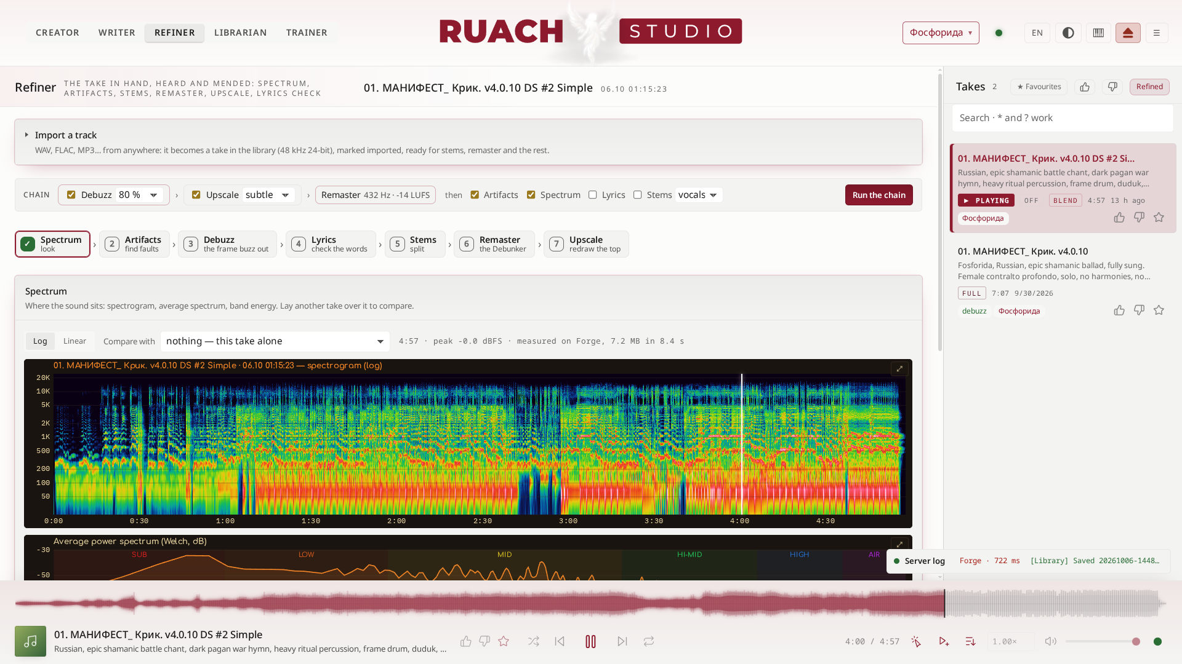Filter takes by thumbs-down in Takes header

pyautogui.click(x=1112, y=87)
